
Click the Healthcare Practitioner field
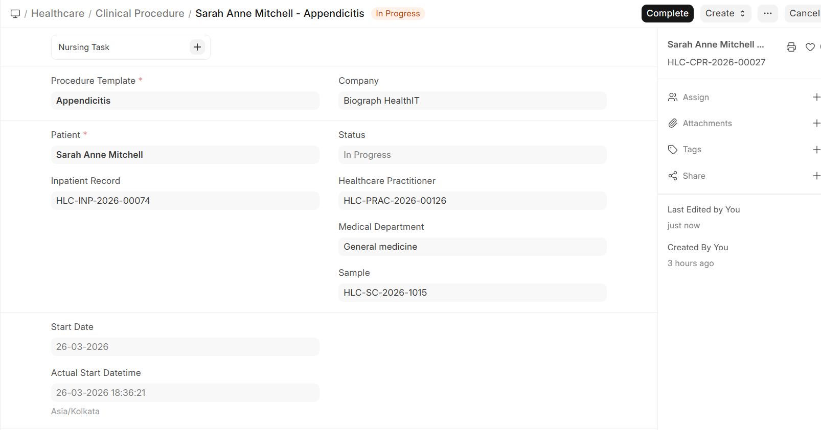pos(472,201)
